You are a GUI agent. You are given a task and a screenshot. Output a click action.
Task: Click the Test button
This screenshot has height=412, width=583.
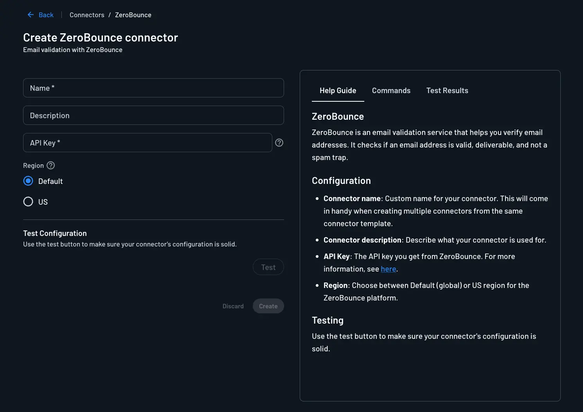[268, 267]
